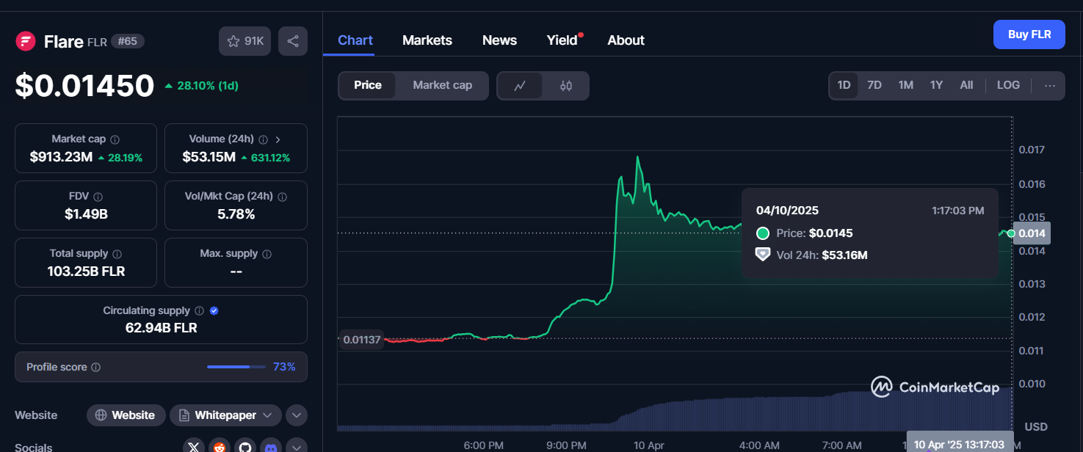The height and width of the screenshot is (452, 1083).
Task: Toggle LOG scale on chart
Action: tap(1008, 86)
